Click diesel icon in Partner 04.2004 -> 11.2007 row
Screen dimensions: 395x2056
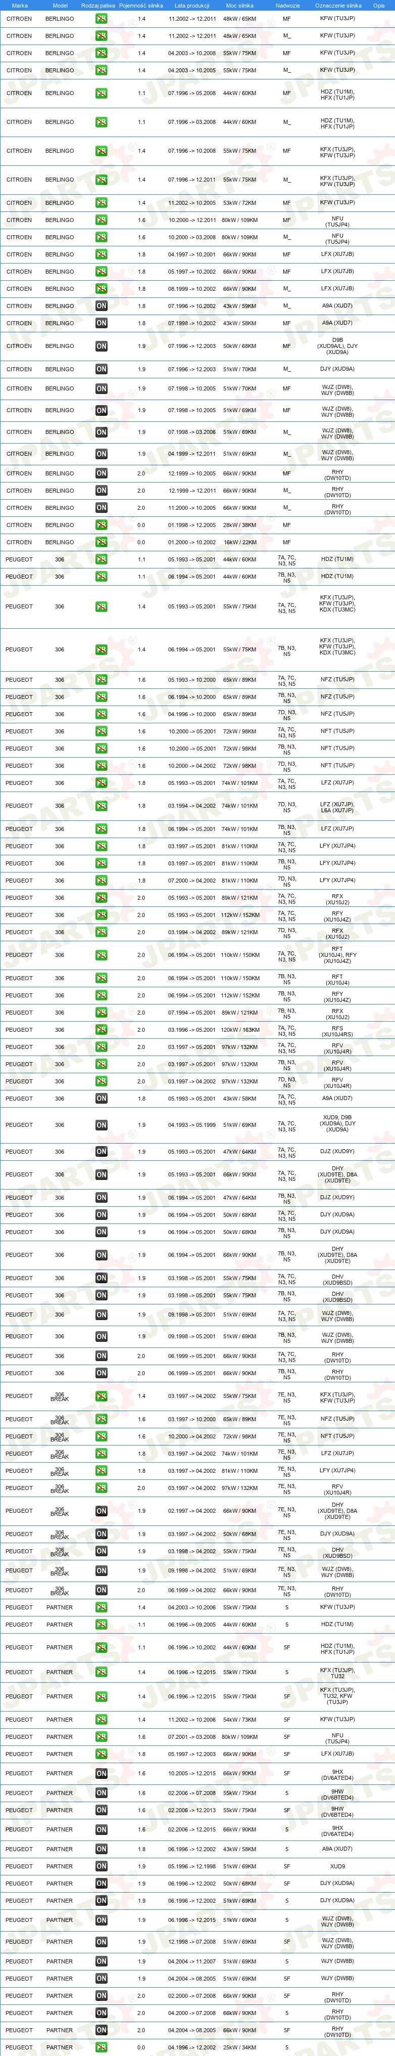coord(101,1962)
